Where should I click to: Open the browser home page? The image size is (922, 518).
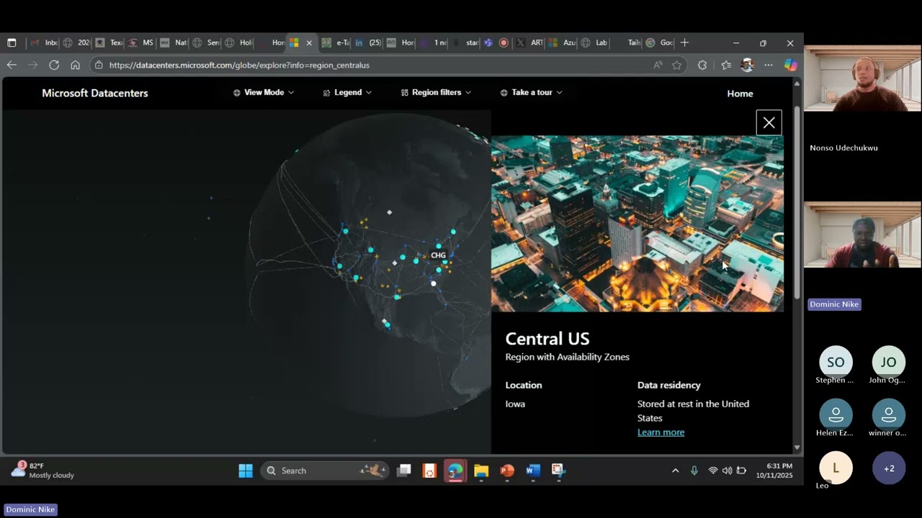75,65
